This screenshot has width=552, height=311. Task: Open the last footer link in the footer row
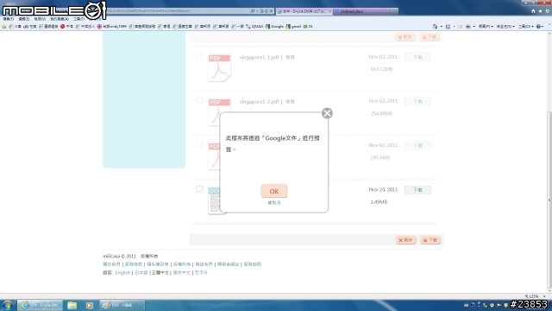253,264
